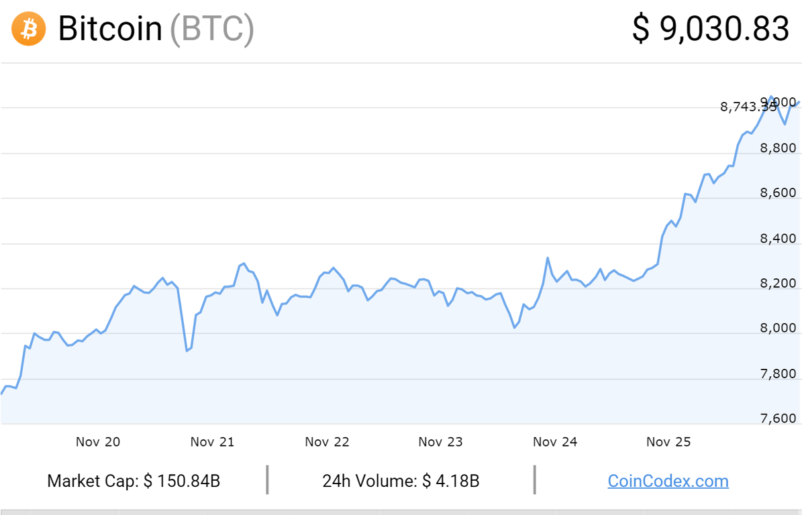Click the Nov 25 date label
This screenshot has width=802, height=515.
(x=668, y=442)
